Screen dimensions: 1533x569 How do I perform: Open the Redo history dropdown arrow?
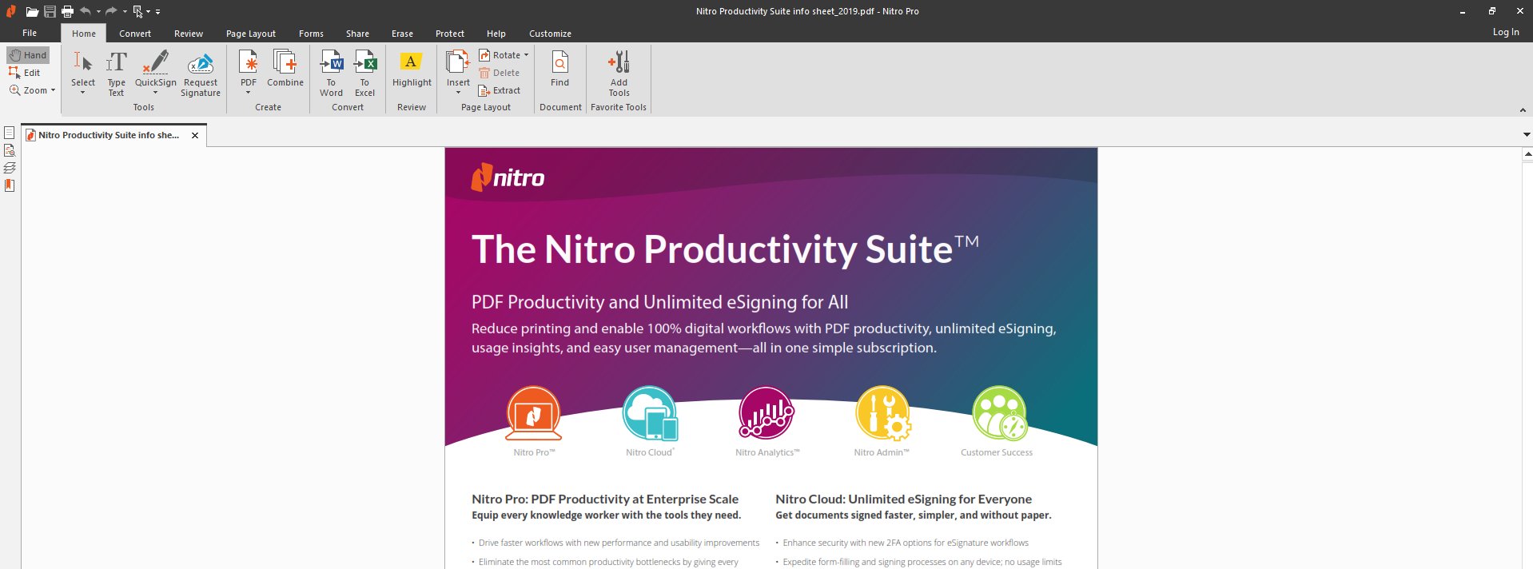coord(125,12)
